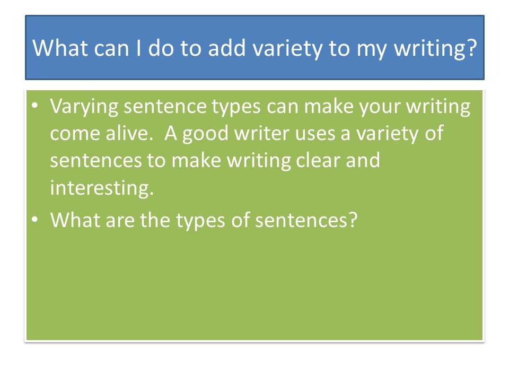Select the word "variety" in the title
Viewport: 509px width, 382px height.
pyautogui.click(x=287, y=49)
